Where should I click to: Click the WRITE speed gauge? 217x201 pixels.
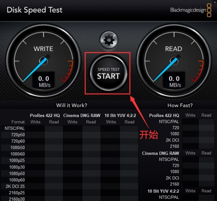click(43, 61)
